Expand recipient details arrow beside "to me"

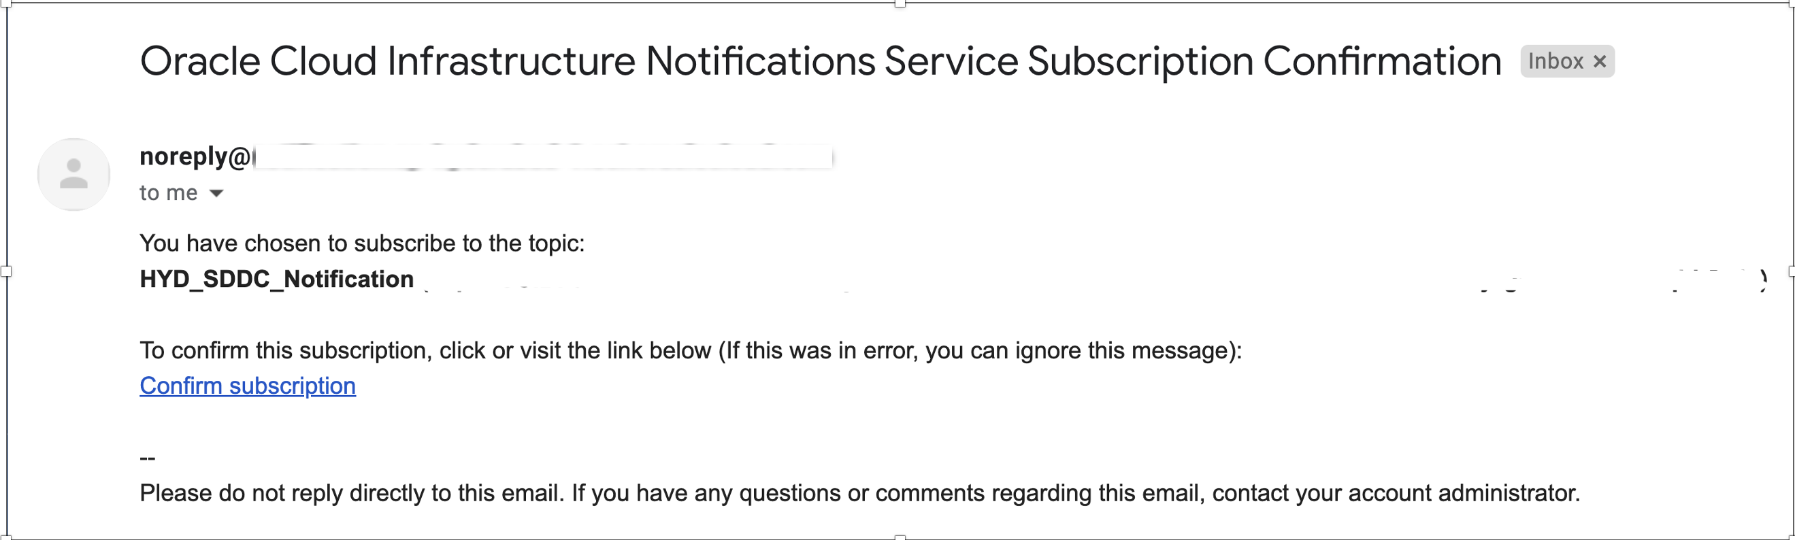(216, 193)
